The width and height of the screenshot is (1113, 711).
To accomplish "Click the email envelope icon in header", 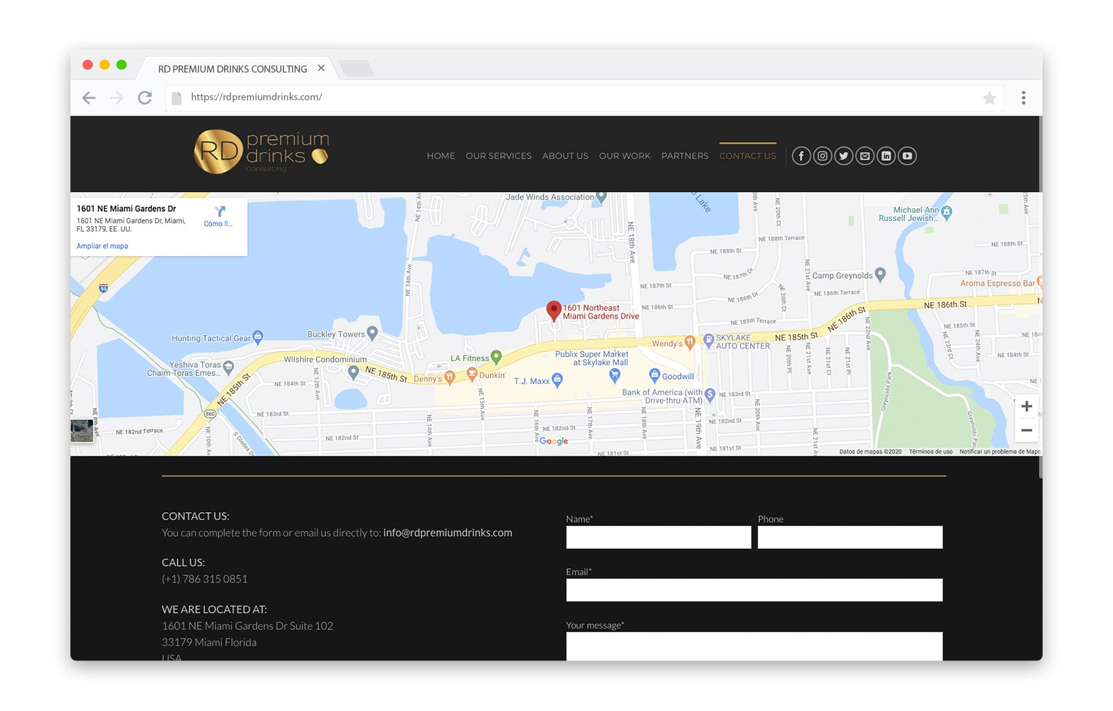I will click(865, 156).
